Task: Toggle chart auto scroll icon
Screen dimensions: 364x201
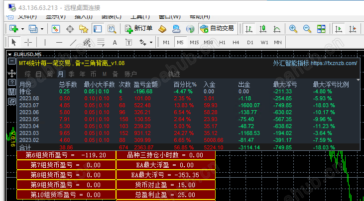Action: (339, 29)
